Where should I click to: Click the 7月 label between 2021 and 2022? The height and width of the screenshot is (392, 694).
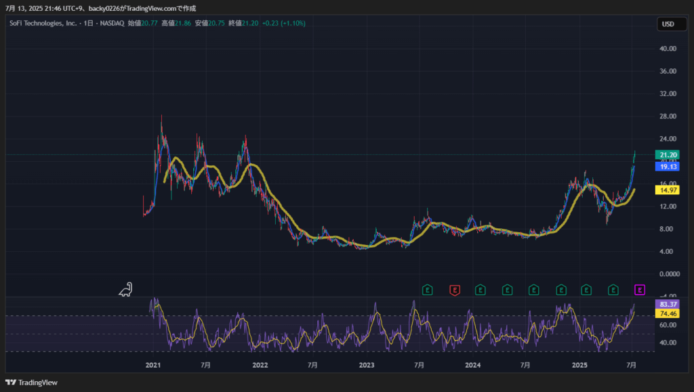click(205, 365)
